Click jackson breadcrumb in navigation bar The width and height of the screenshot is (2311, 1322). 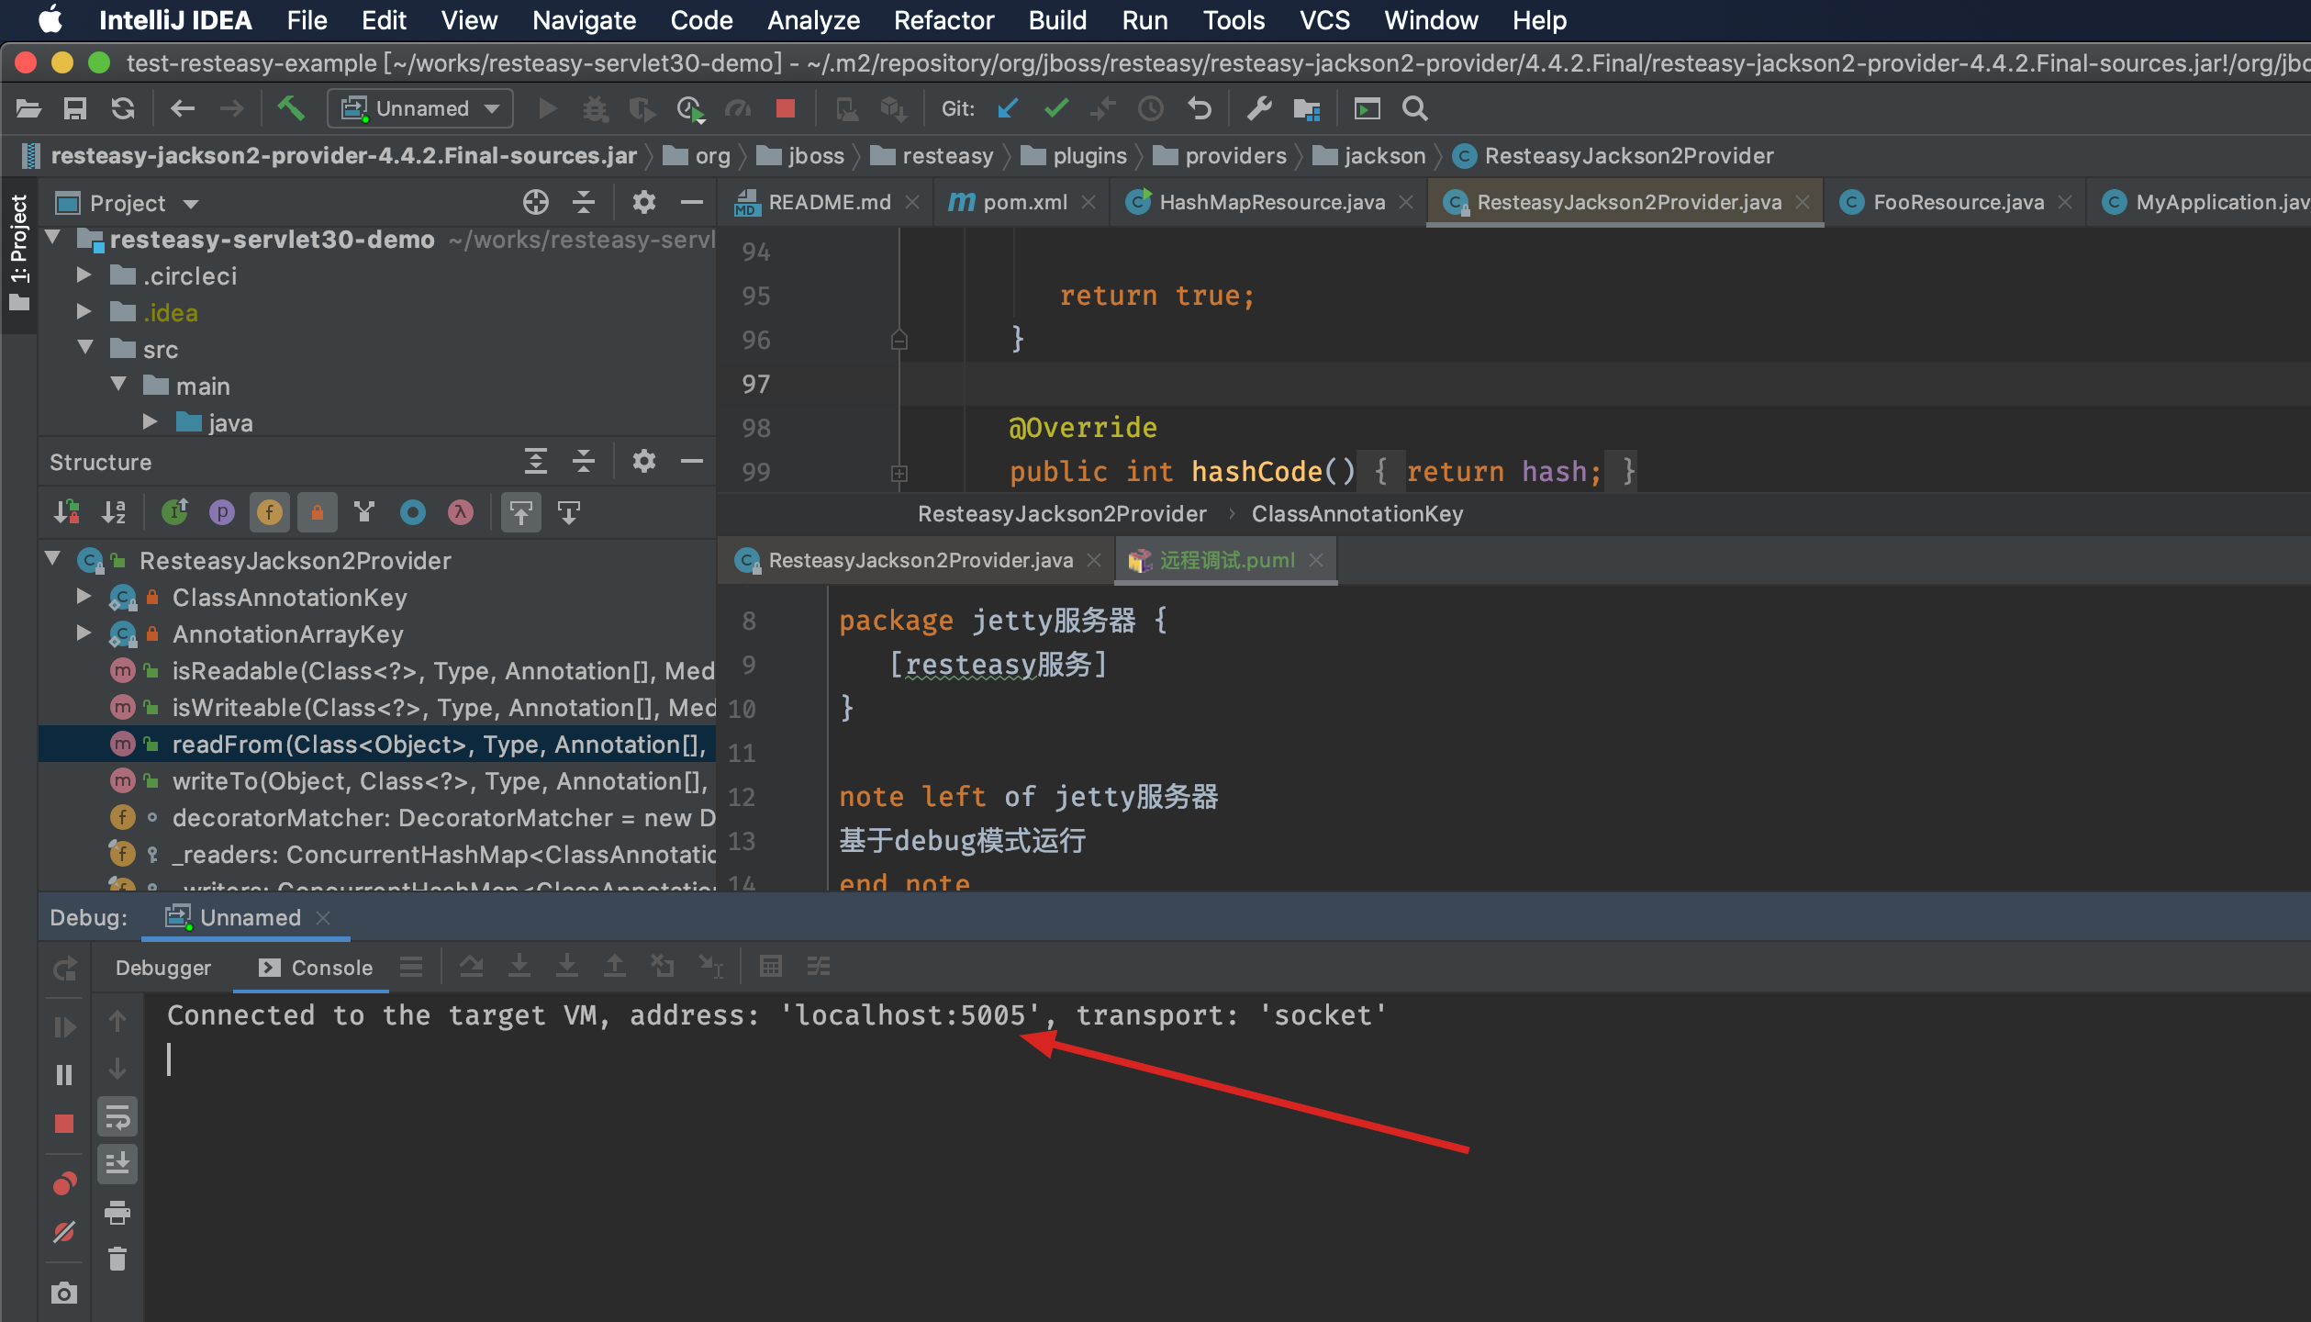tap(1384, 156)
